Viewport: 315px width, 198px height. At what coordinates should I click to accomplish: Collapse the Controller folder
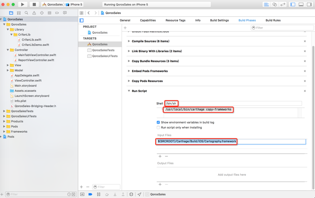click(7, 50)
